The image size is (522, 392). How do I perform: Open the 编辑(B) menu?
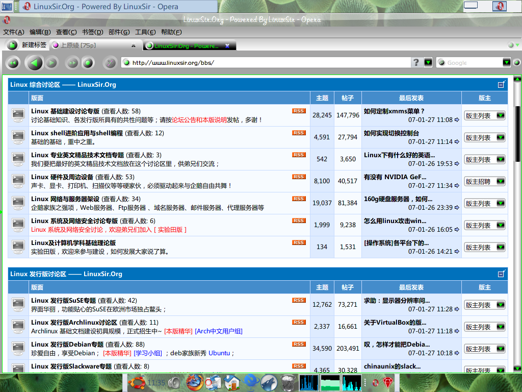click(40, 32)
